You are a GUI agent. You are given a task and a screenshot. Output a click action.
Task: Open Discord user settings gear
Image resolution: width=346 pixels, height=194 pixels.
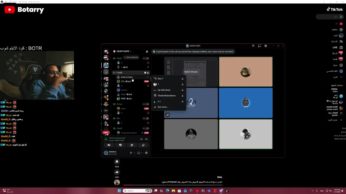[146, 153]
